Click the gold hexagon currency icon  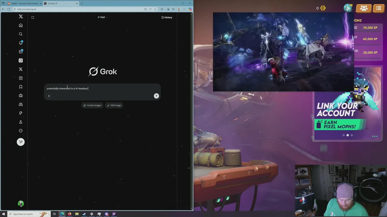click(323, 8)
